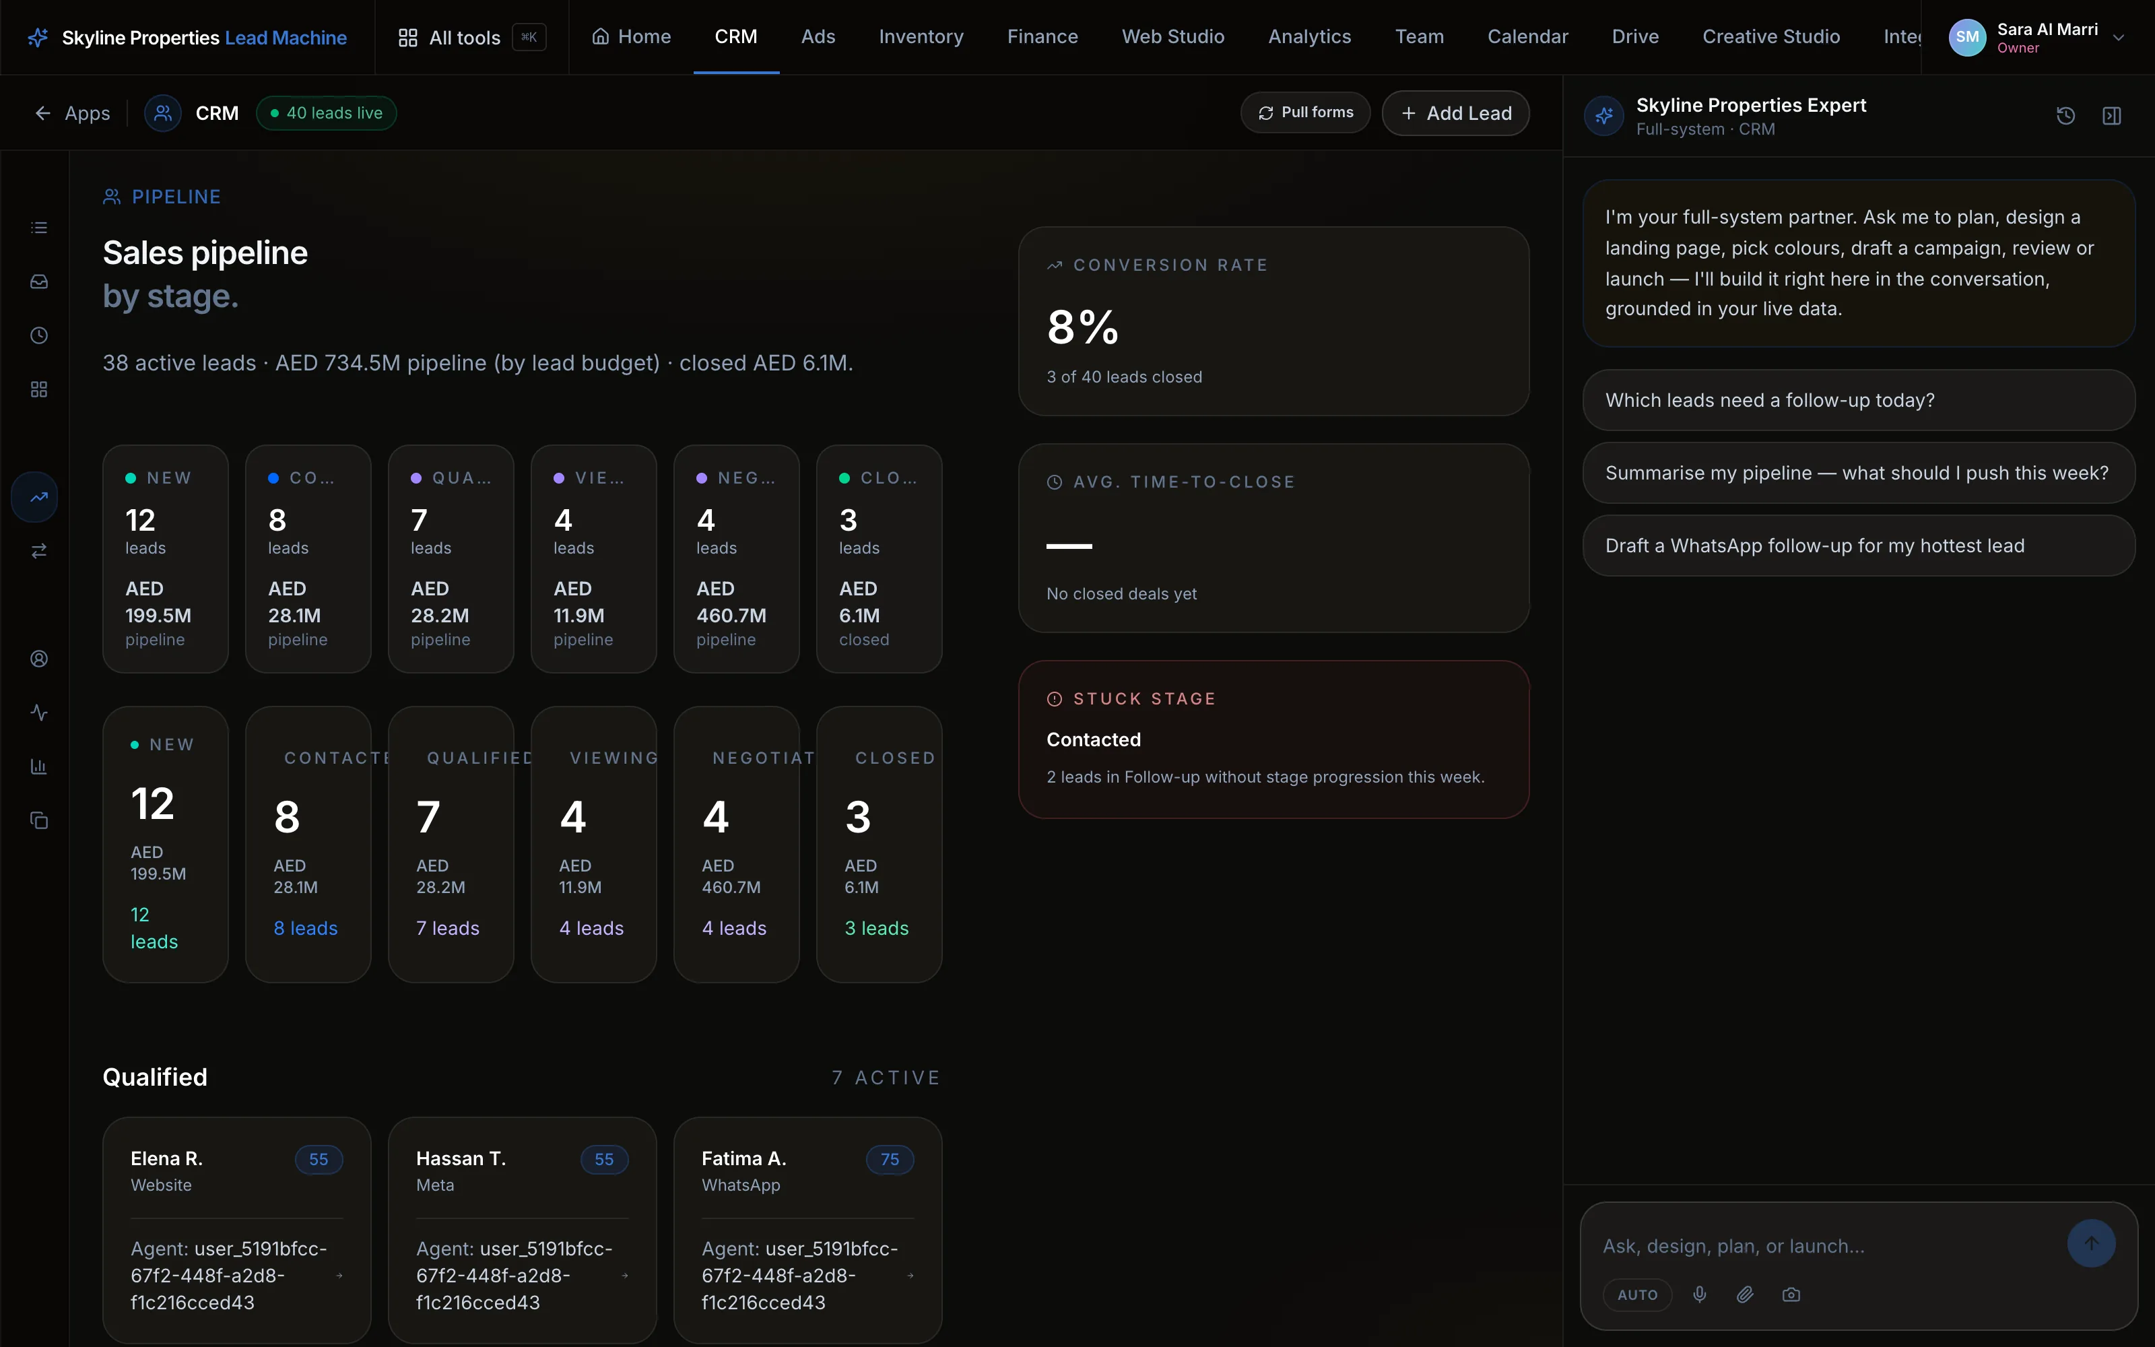Open the activity pulse sidebar icon
Image resolution: width=2155 pixels, height=1347 pixels.
38,713
